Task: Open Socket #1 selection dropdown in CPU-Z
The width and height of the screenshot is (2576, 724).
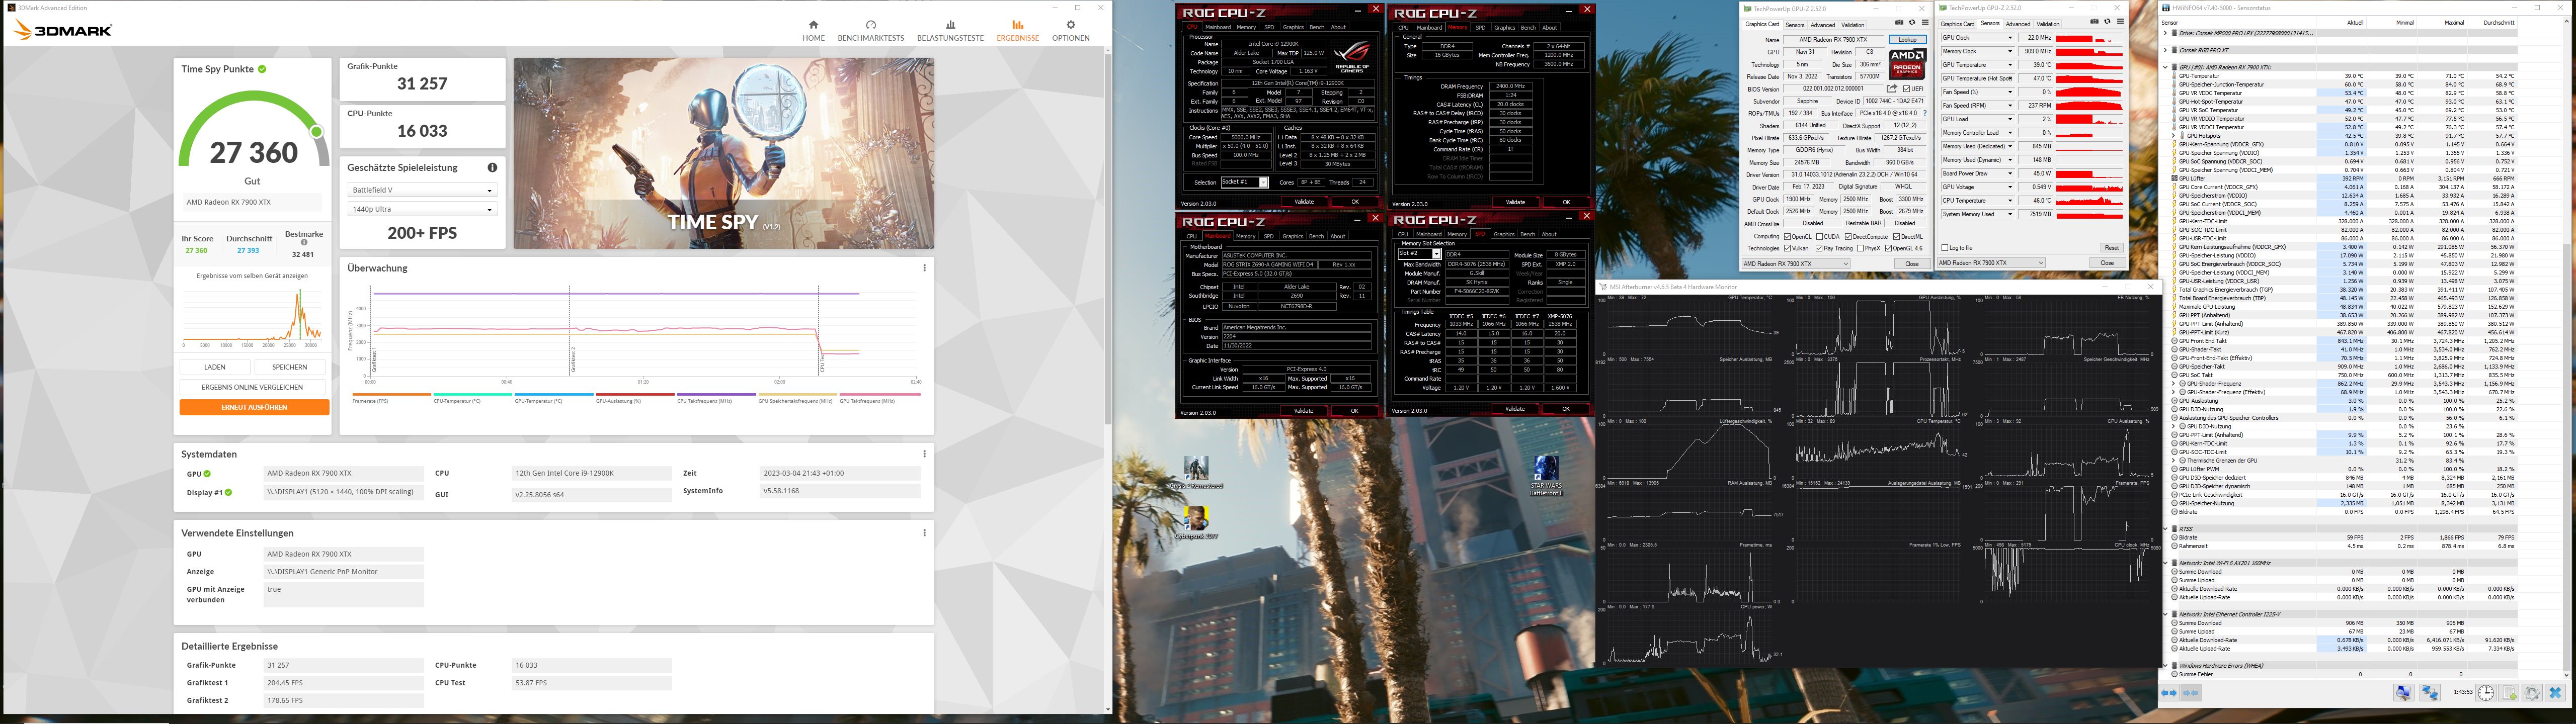Action: pos(1244,182)
